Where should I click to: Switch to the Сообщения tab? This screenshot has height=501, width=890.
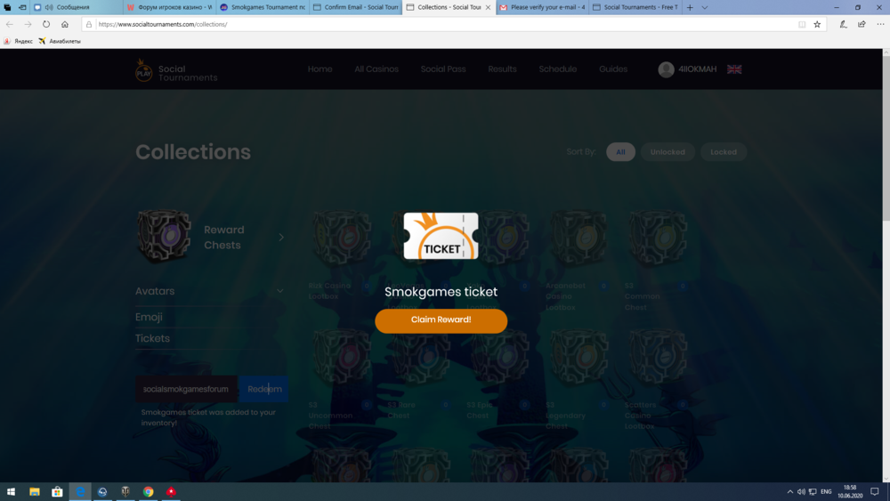(x=77, y=7)
